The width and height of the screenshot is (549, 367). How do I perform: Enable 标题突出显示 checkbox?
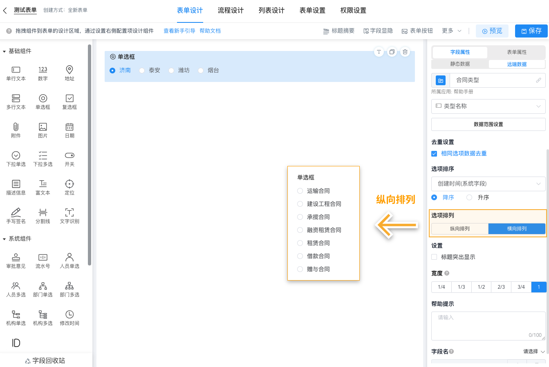pos(434,257)
